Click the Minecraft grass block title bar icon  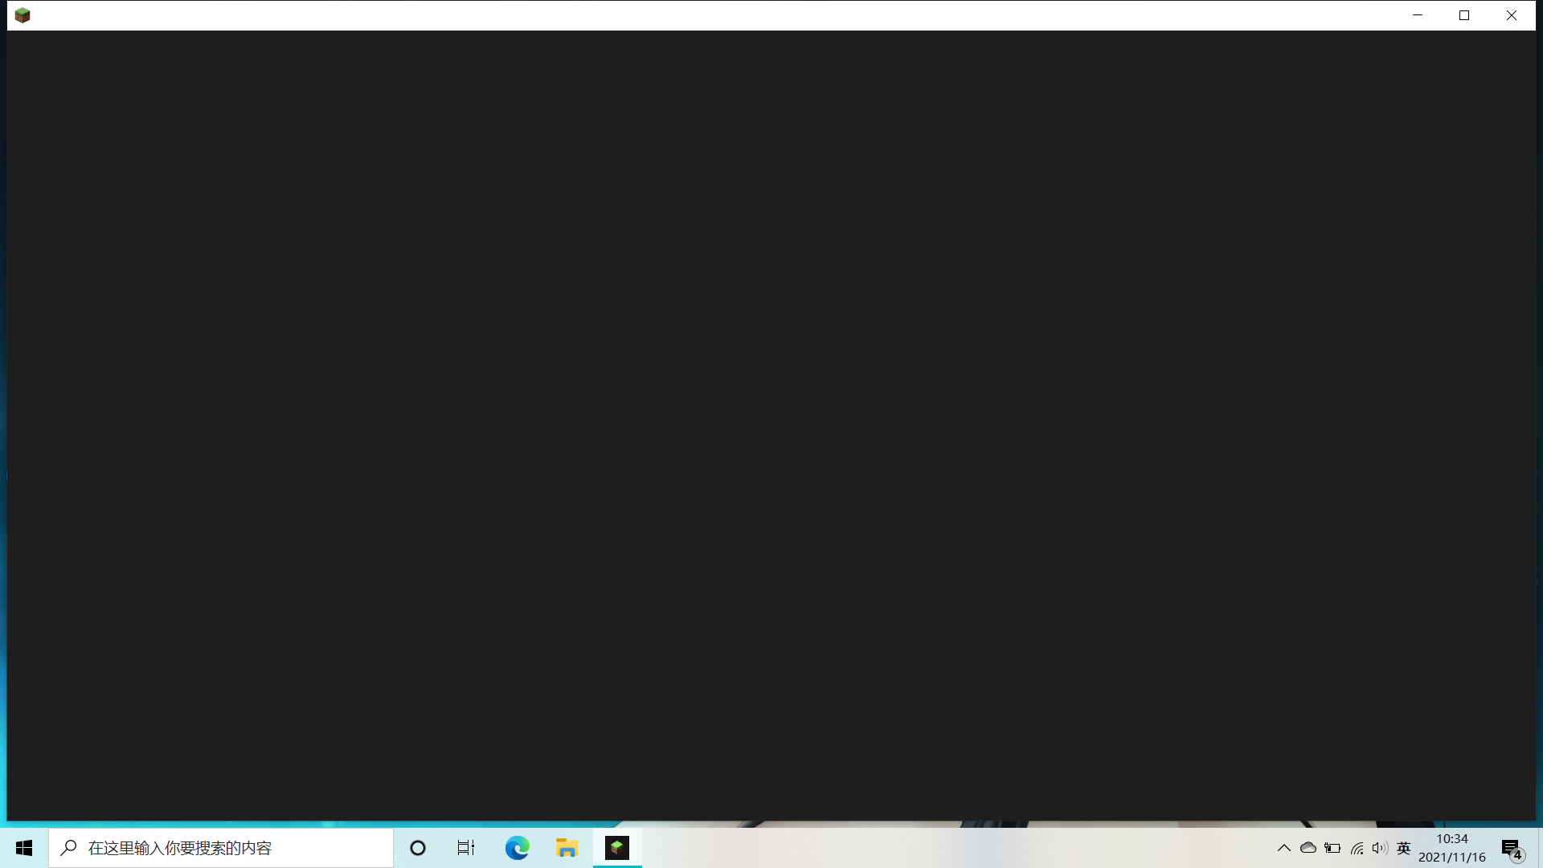point(23,15)
